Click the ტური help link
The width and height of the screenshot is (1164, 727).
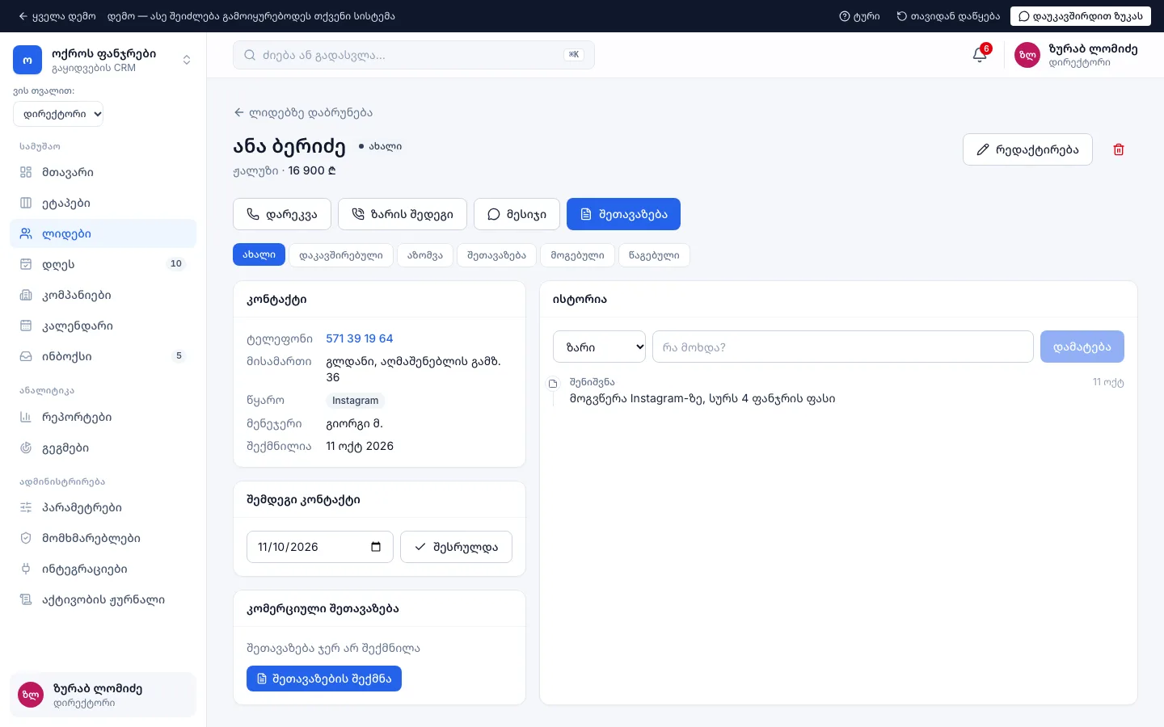[x=859, y=16]
